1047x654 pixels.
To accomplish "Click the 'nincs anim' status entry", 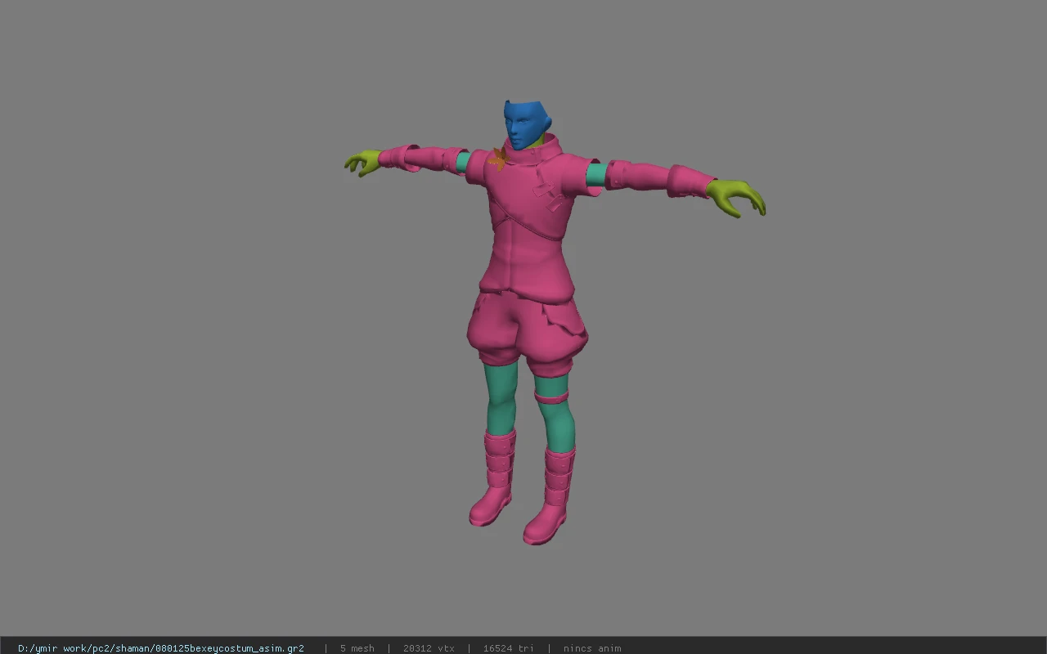I will [x=592, y=648].
